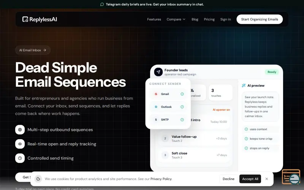Click the '+3 days' delay text
Image resolution: width=304 pixels, height=190 pixels.
(x=222, y=138)
